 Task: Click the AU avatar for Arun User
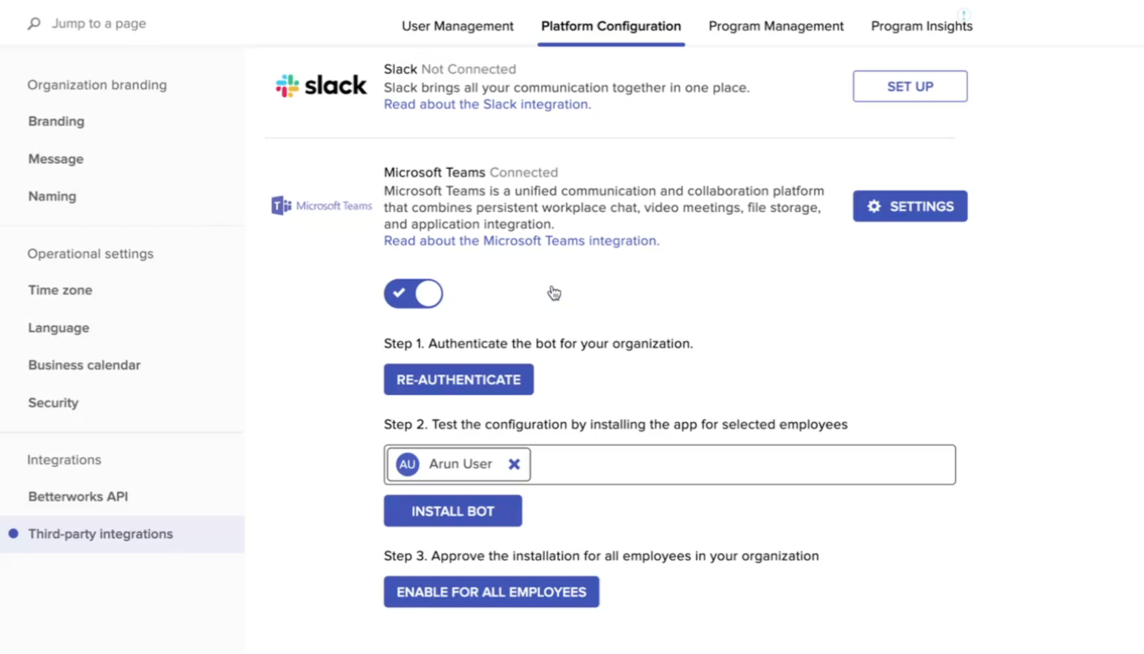click(407, 464)
